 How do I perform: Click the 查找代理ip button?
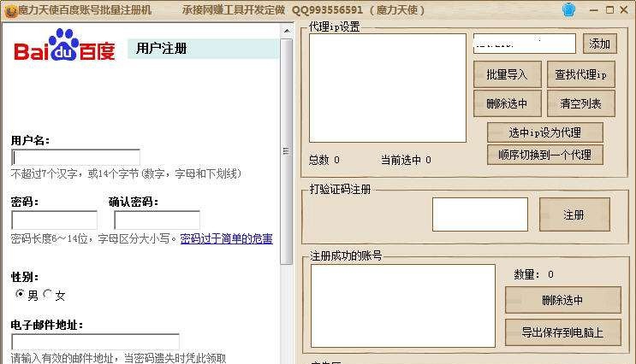tap(581, 74)
